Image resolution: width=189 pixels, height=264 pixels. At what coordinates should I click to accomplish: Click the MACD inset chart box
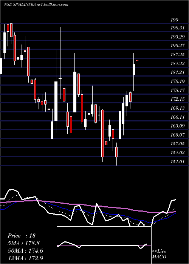point(104,245)
